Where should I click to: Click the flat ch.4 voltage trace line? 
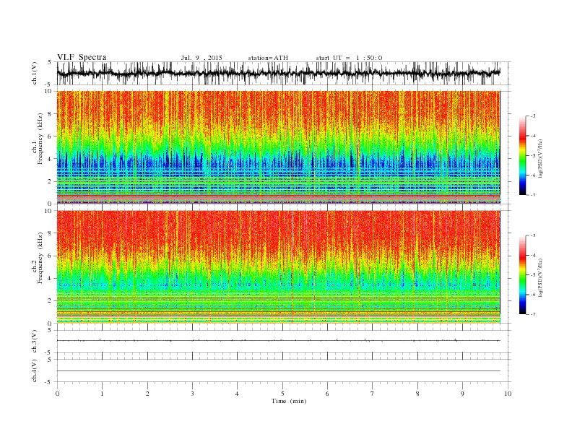click(278, 371)
